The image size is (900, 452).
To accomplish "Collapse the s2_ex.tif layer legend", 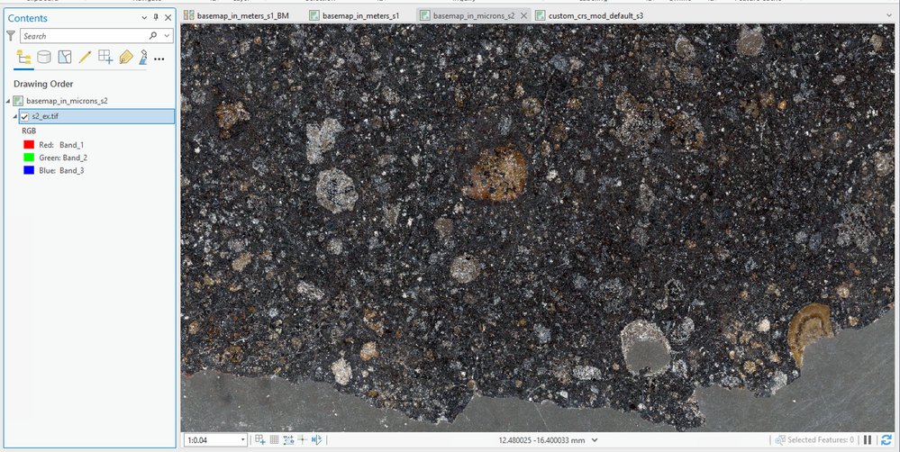I will click(x=15, y=116).
